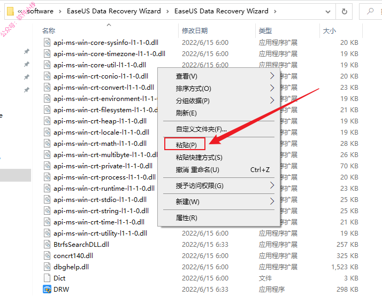Click the 应用程序 type of DRW
Image resolution: width=382 pixels, height=296 pixels.
coord(272,290)
